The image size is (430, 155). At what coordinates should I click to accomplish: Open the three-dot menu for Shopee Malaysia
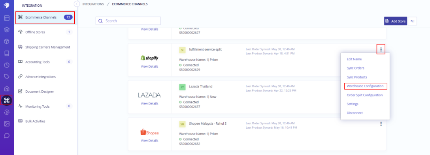381,124
